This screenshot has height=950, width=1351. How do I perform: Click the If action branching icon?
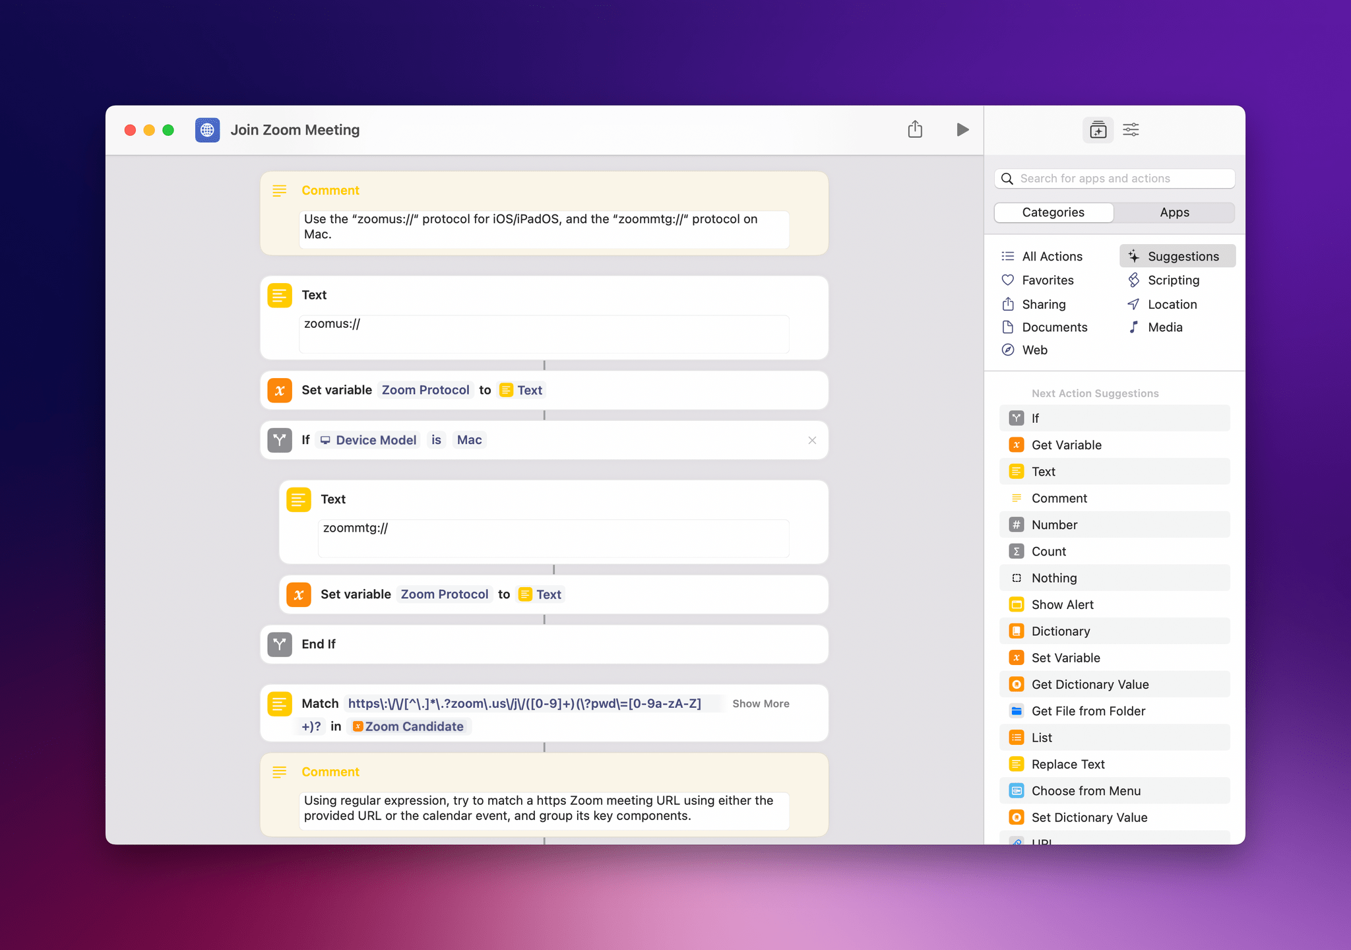point(280,440)
